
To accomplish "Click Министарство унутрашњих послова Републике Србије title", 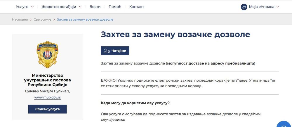I will click(48, 80).
